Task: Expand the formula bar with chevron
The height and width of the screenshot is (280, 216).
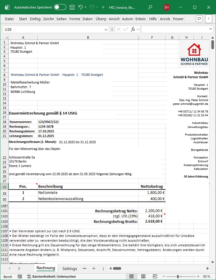Action: (211, 29)
